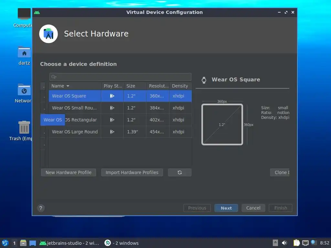Click the Resolution column header
This screenshot has height=248, width=331.
tap(158, 86)
